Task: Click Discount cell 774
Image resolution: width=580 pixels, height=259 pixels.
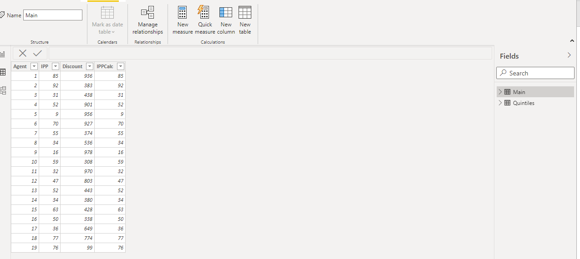Action: (x=77, y=238)
